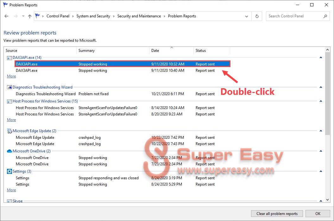Open System and Security breadcrumb
Viewport: 334px width, 221px height.
tap(93, 16)
